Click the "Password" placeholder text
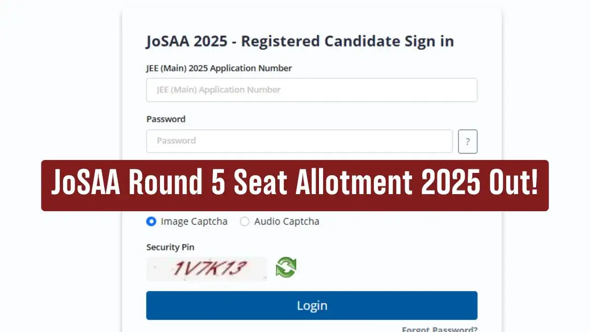This screenshot has width=590, height=332. pos(176,141)
